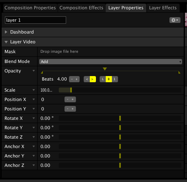Click the Beats plus button
This screenshot has width=187, height=182.
tap(77, 79)
